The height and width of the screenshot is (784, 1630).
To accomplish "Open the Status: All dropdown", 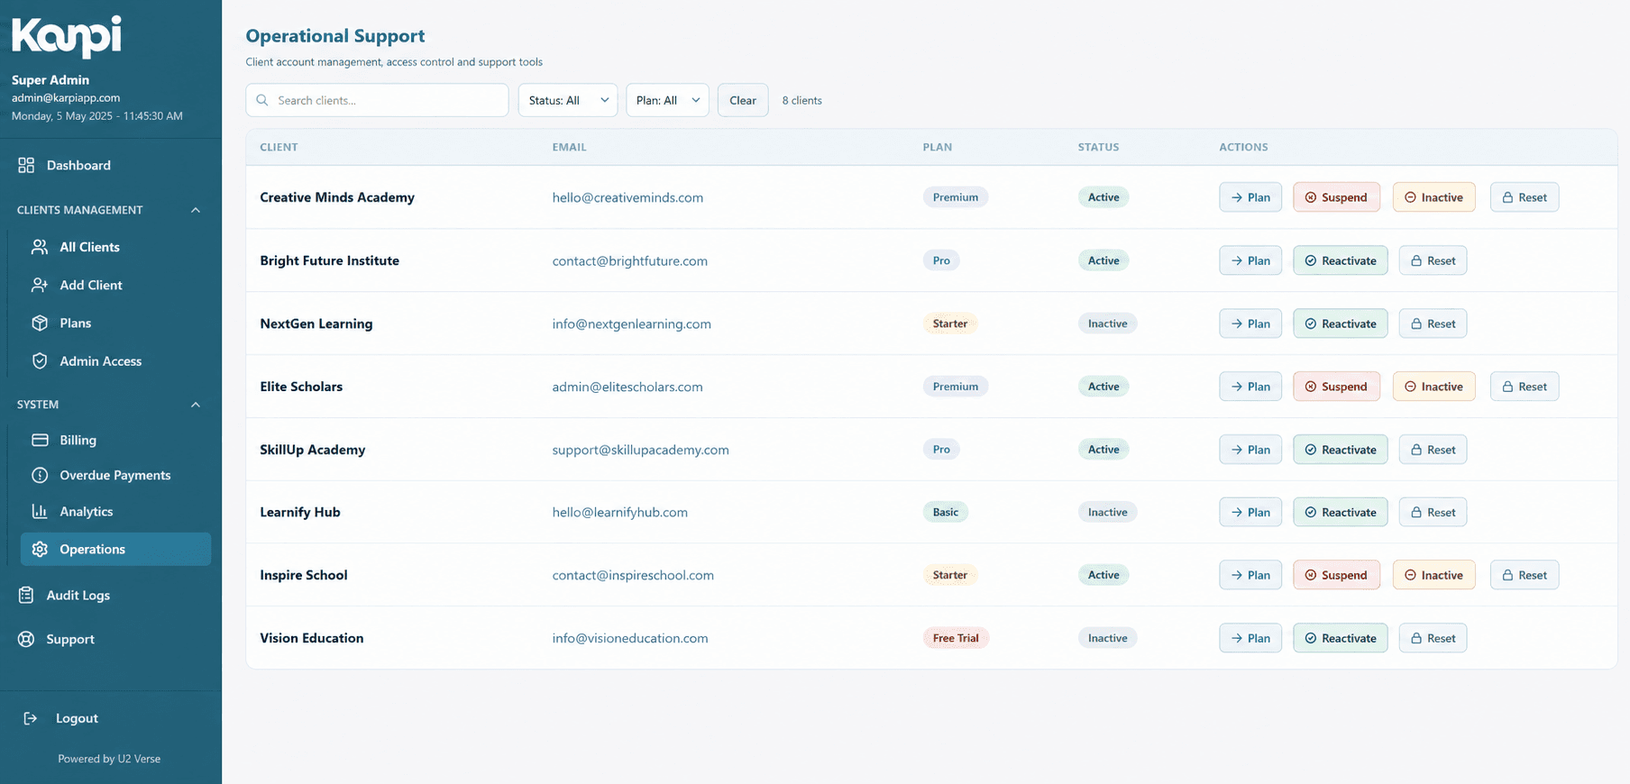I will [568, 100].
